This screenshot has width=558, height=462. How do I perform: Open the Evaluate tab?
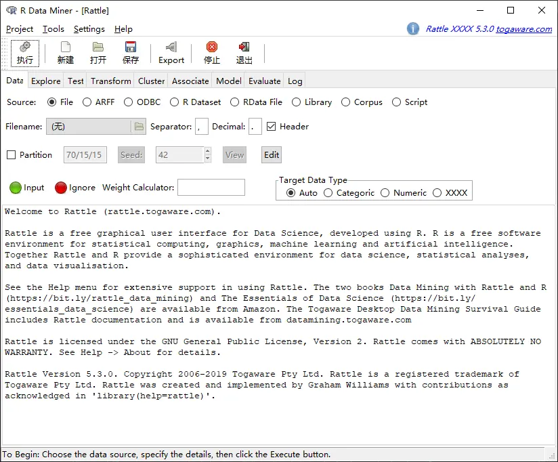pos(265,81)
